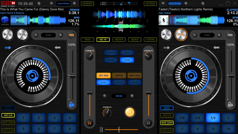Viewport: 238px width, 134px height.
Task: Click the blue striped arrow on left deck
Action: pos(8,48)
